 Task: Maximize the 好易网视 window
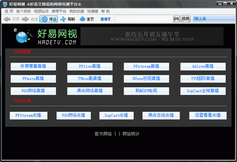[x=225, y=3]
